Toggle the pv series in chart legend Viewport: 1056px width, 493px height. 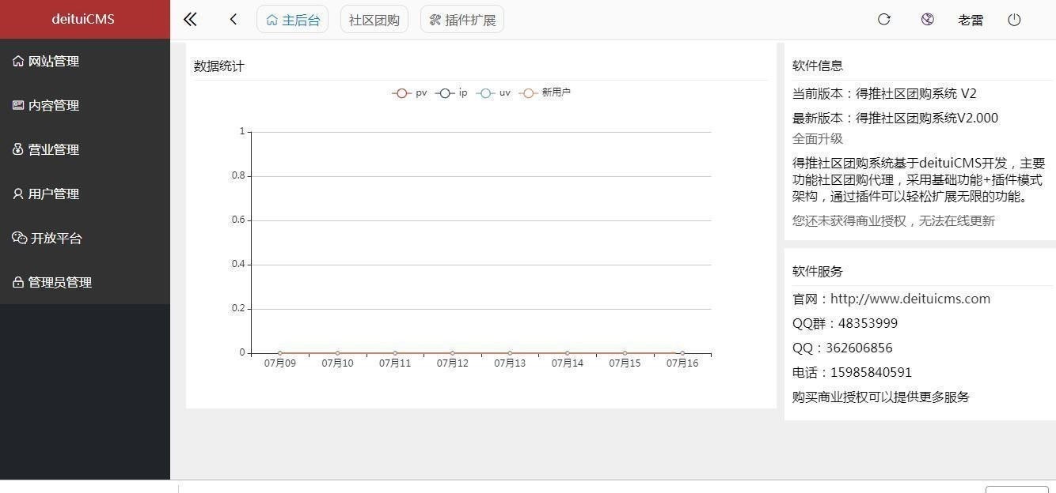click(x=409, y=93)
